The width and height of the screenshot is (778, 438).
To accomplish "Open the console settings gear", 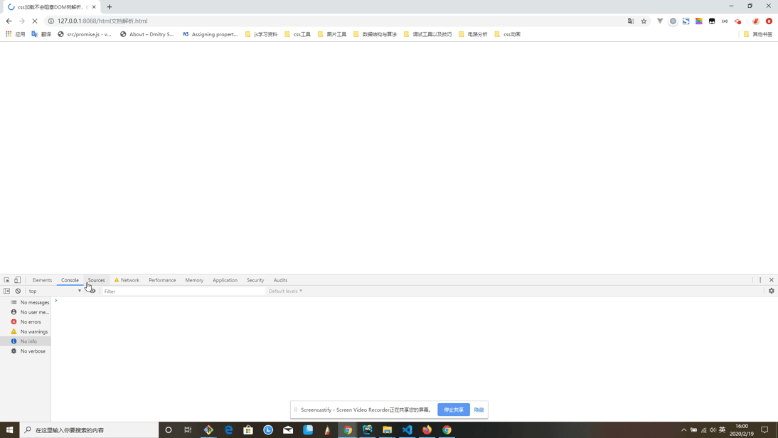I will point(772,292).
